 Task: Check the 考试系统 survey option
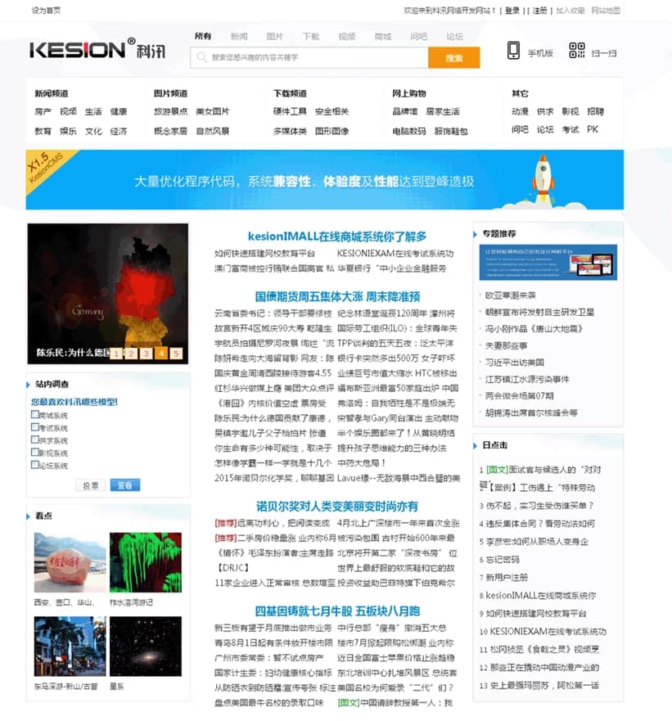[35, 426]
